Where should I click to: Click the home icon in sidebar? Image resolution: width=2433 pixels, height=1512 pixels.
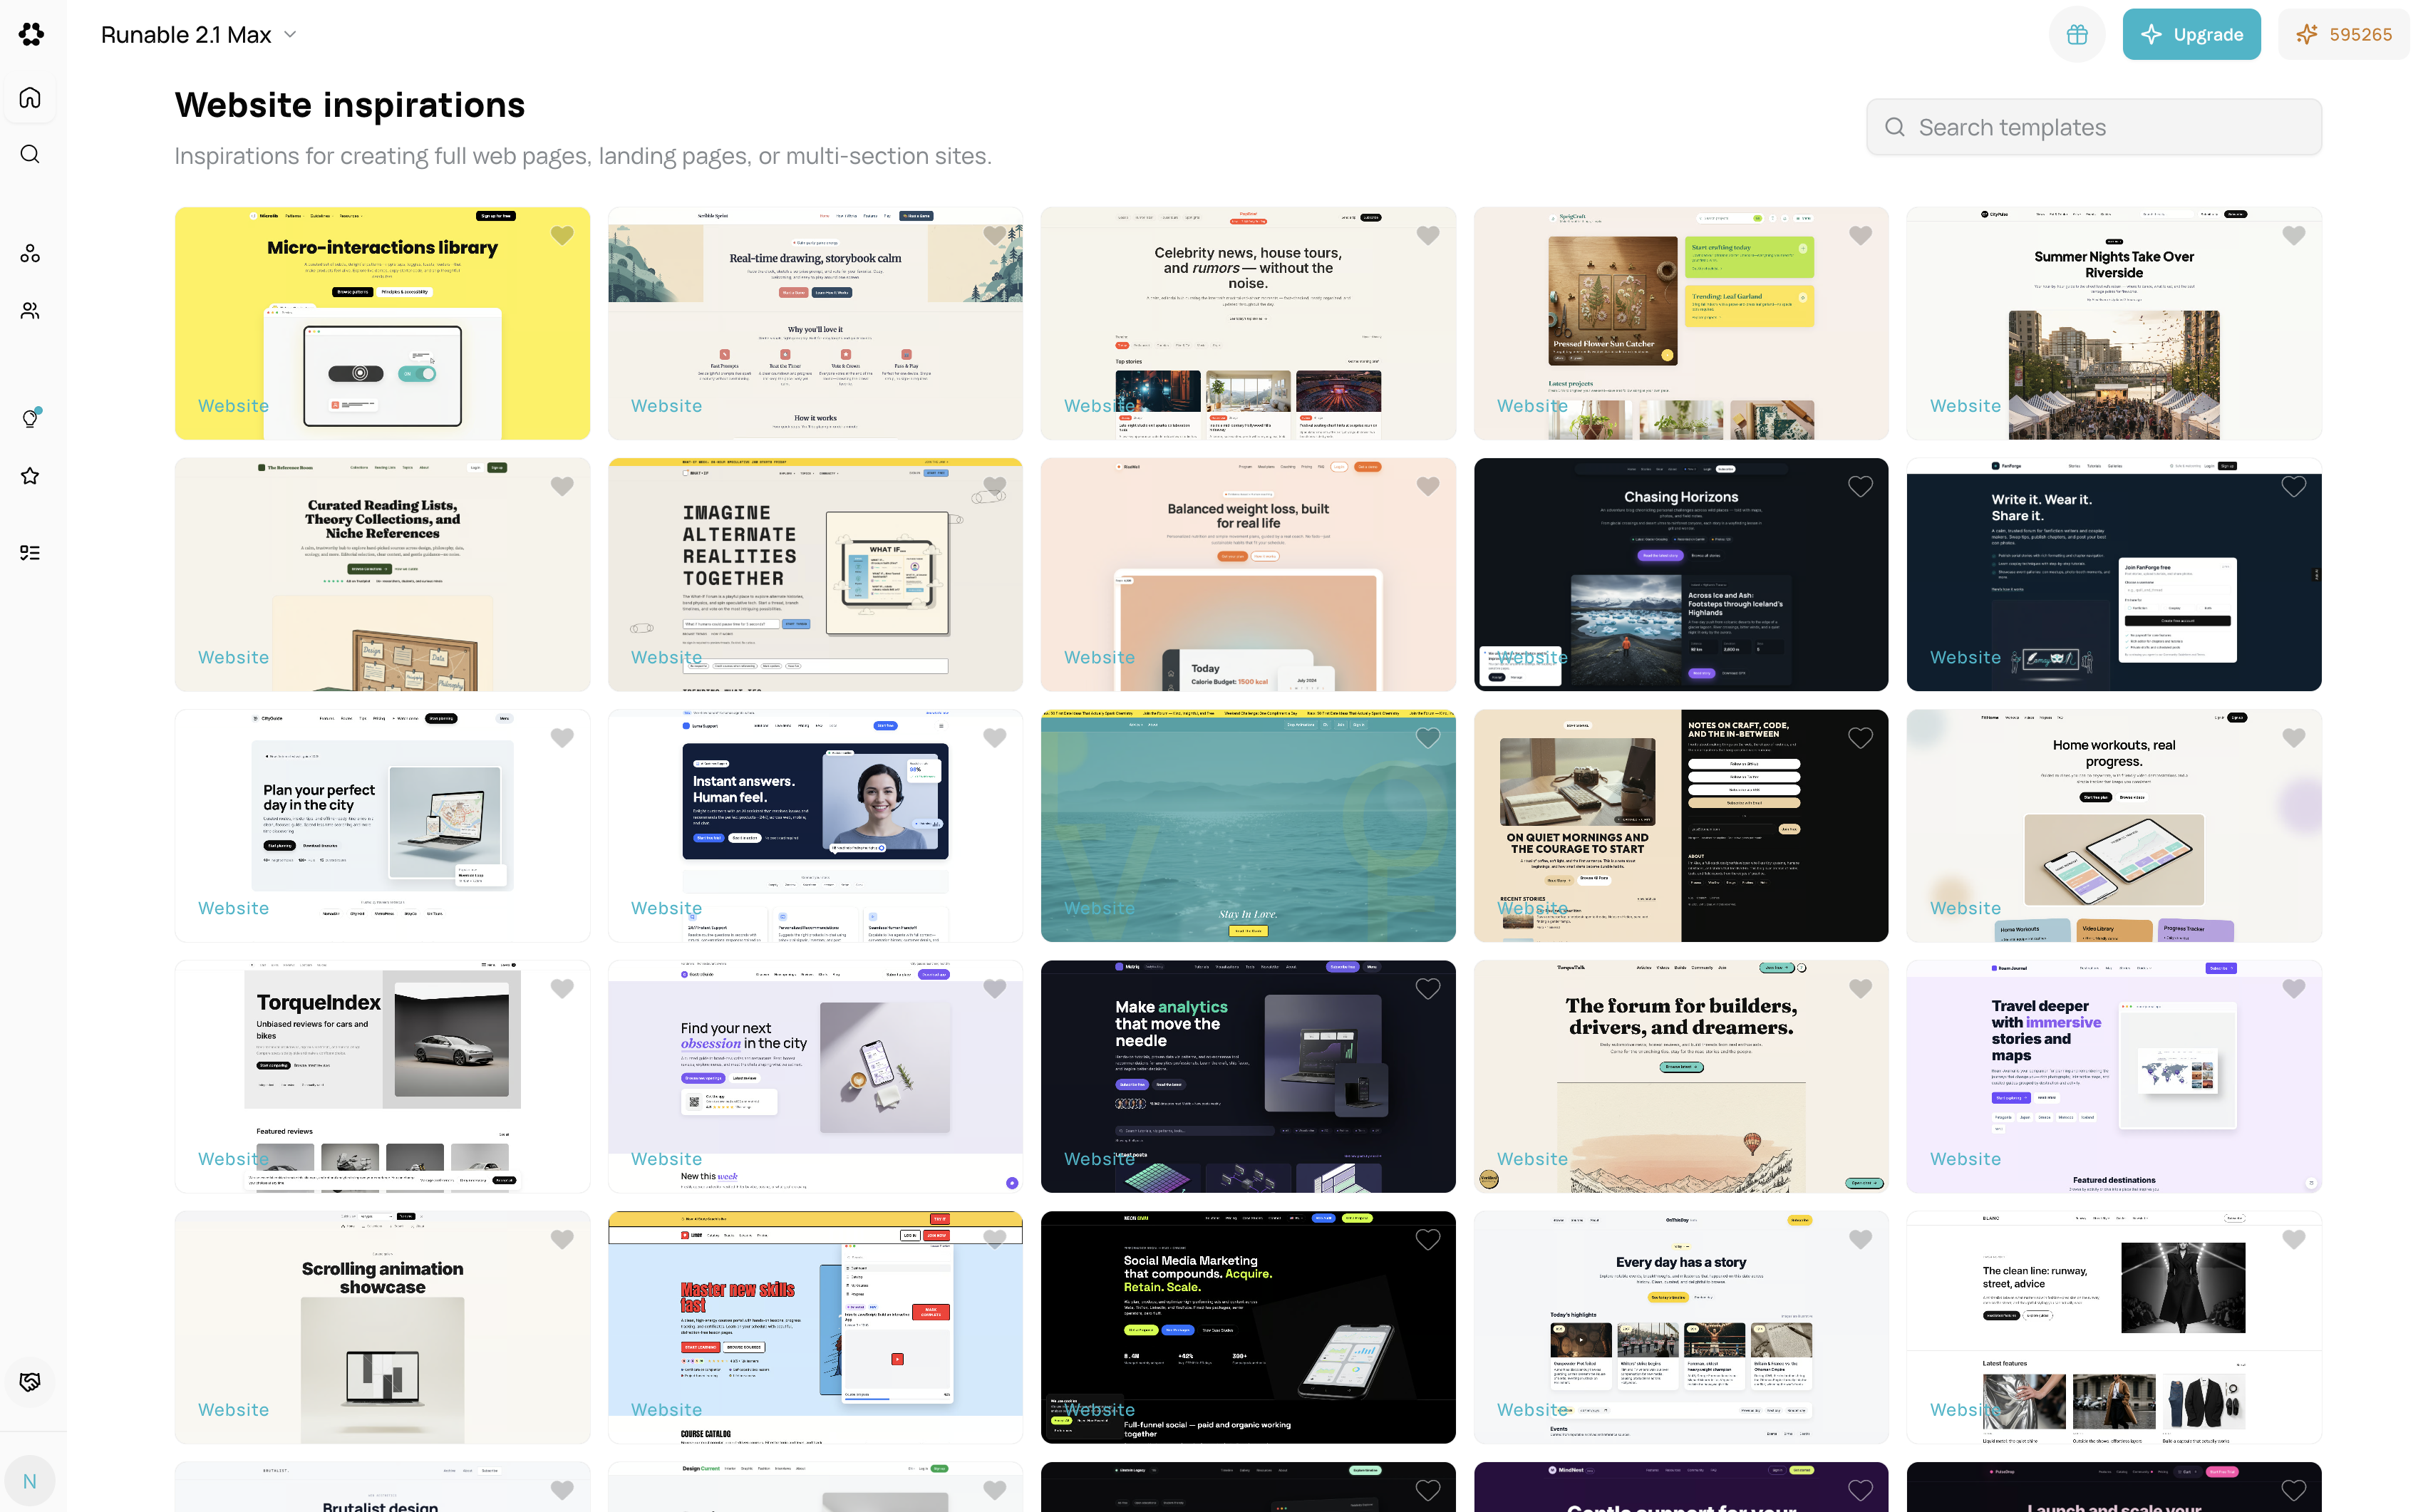(30, 97)
